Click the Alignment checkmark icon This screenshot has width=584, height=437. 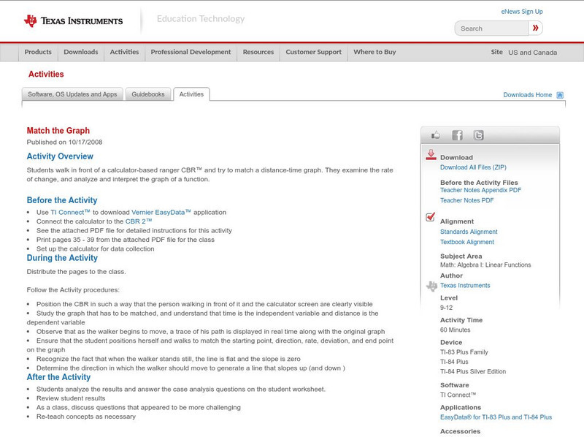431,216
